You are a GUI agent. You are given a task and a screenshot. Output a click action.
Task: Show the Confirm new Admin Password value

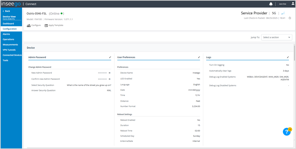[x=110, y=79]
